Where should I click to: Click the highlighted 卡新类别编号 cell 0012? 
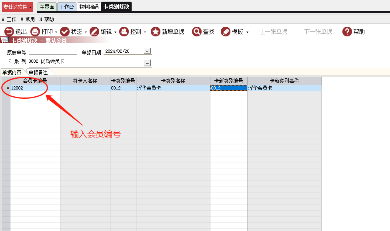click(x=228, y=88)
